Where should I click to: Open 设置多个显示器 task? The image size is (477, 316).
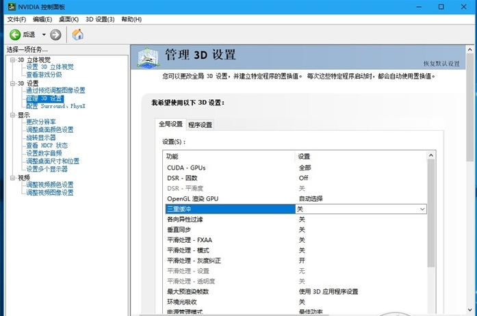coord(47,169)
